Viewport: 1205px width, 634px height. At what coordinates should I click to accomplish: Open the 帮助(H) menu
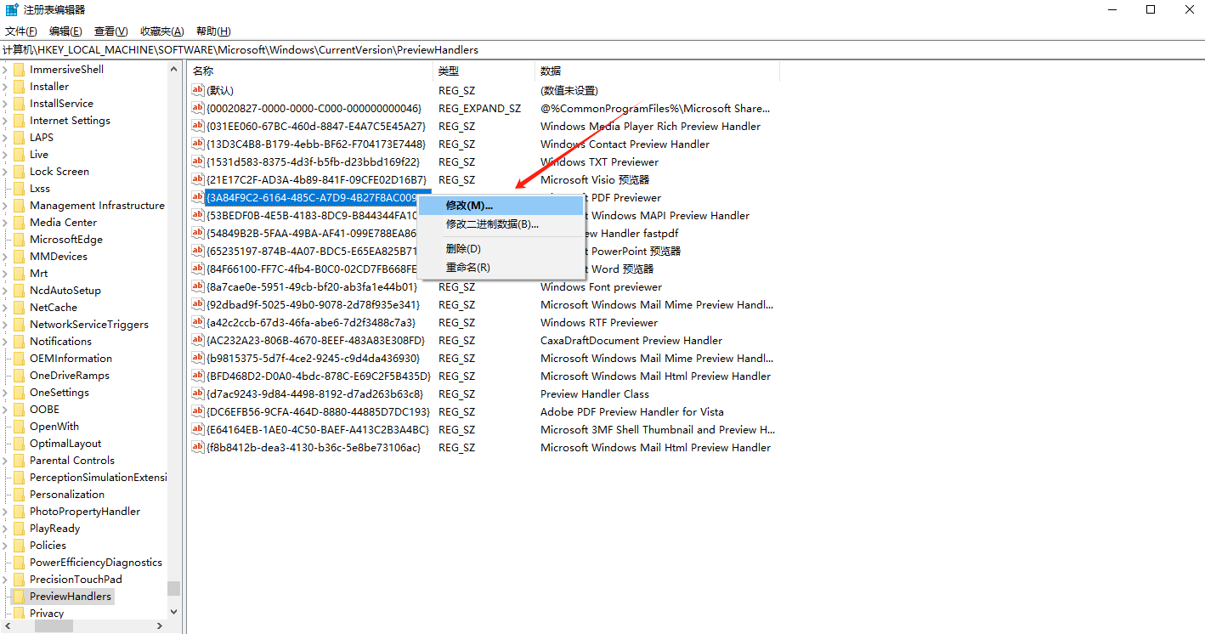212,31
